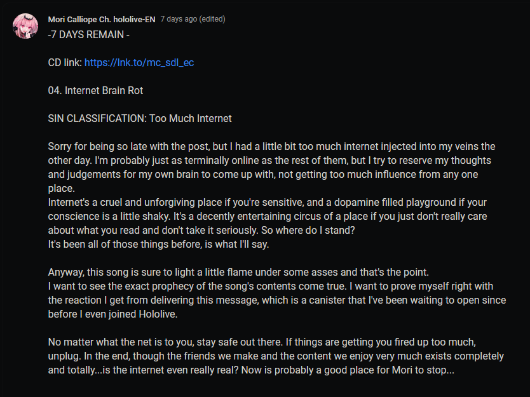530x397 pixels.
Task: Click the line ending 'good place for Mori to stop...'
Action: click(x=251, y=370)
